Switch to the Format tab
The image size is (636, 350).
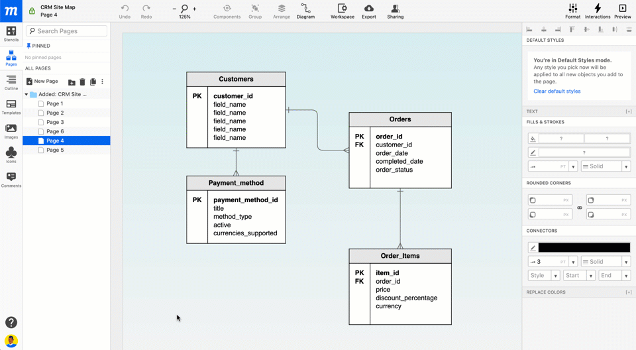pos(572,11)
